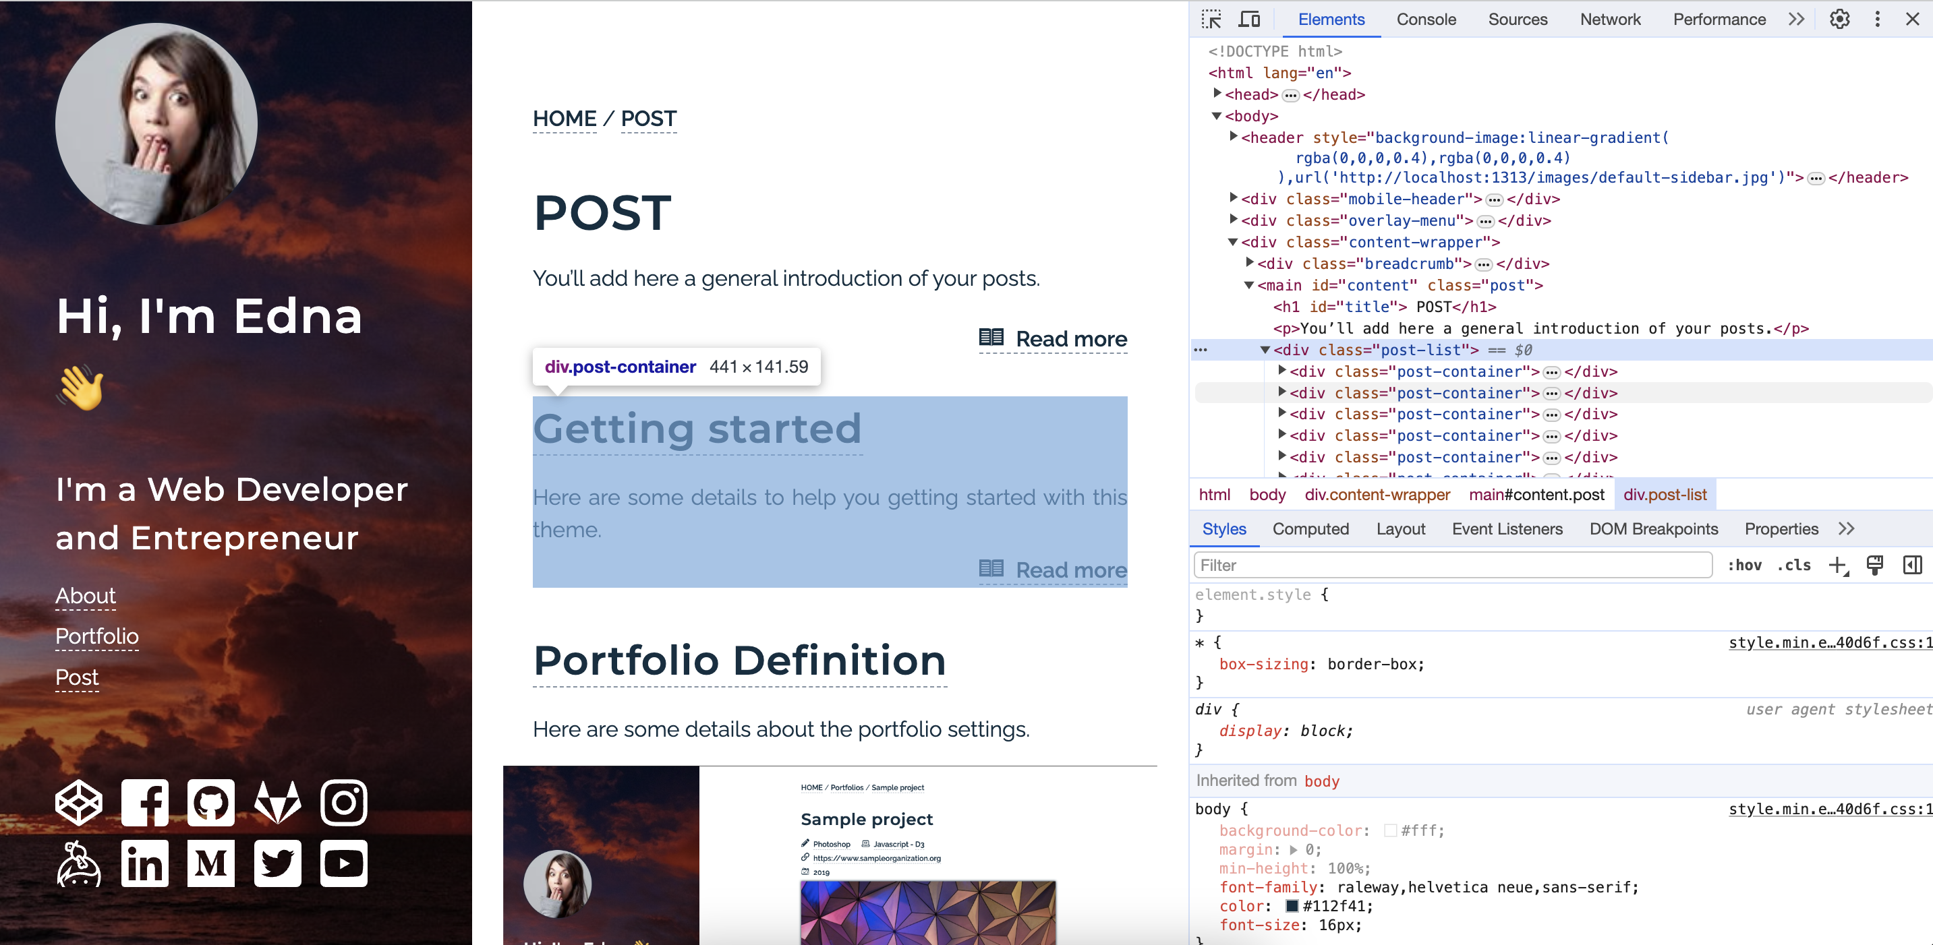Collapse the main#content element node
Viewport: 1933px width, 945px height.
(1249, 284)
